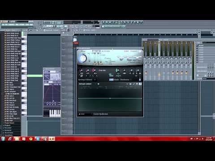
Task: Turn the large Wet knob in Vocodex
Action: coord(82,59)
